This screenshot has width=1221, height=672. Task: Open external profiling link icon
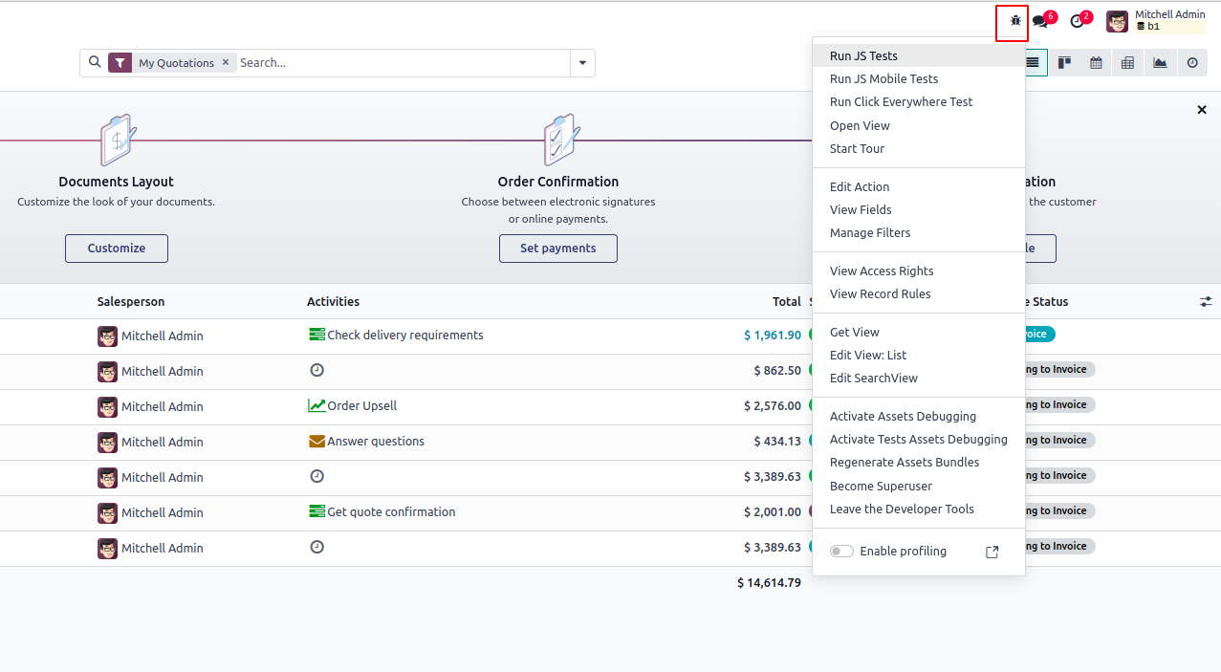[992, 552]
